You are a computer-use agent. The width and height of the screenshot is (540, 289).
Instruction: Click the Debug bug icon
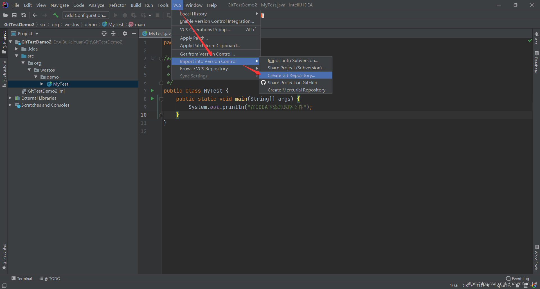tap(125, 15)
